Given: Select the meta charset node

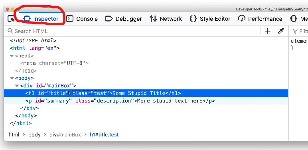Looking at the screenshot, I should (54, 63).
